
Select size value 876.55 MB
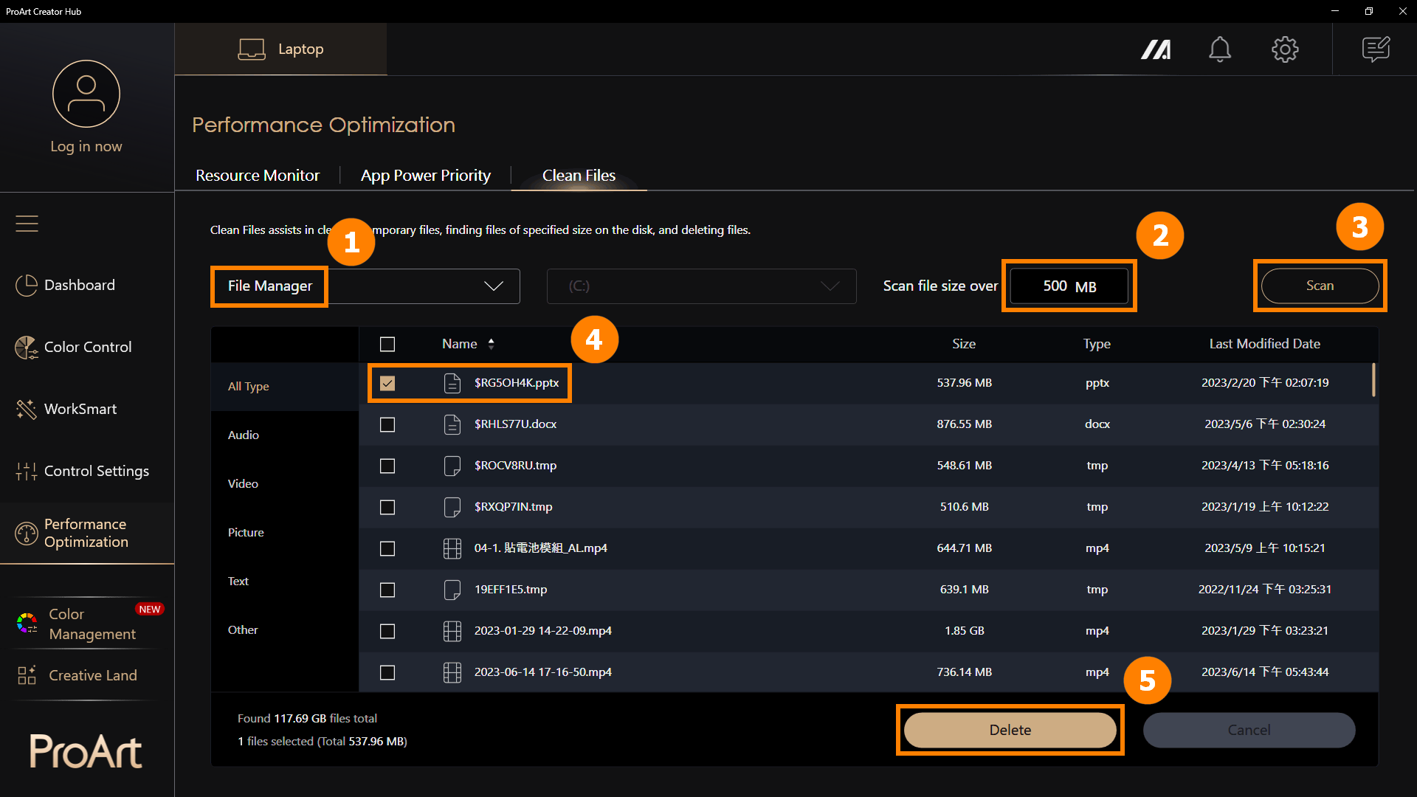tap(964, 424)
